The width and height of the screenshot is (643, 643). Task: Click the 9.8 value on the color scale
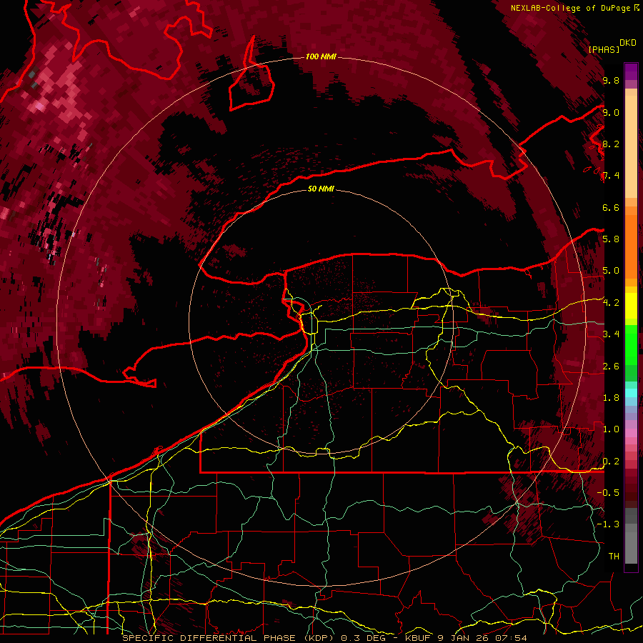(x=611, y=81)
